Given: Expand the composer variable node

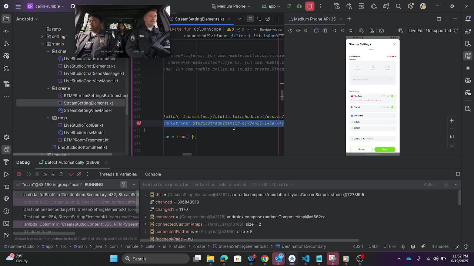Looking at the screenshot, I should (x=146, y=217).
